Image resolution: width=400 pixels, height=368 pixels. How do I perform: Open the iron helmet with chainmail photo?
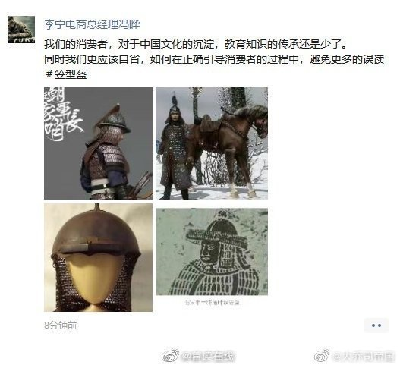pos(98,257)
